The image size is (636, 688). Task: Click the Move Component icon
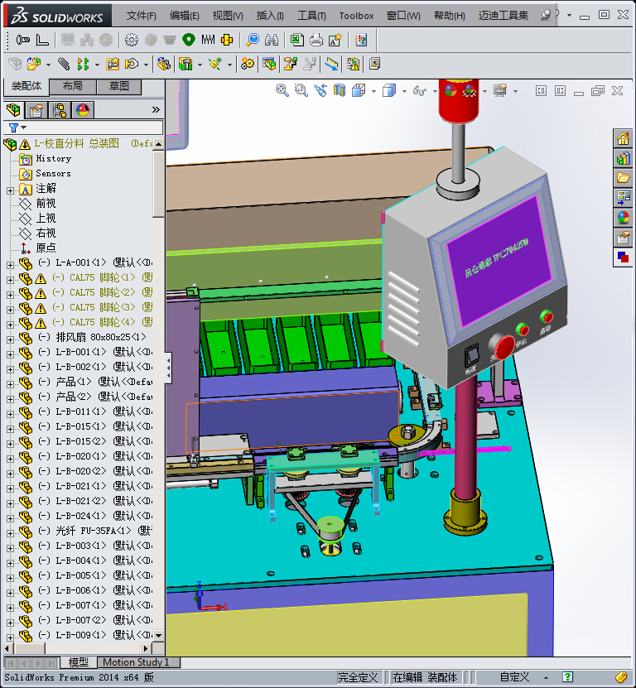(x=132, y=64)
